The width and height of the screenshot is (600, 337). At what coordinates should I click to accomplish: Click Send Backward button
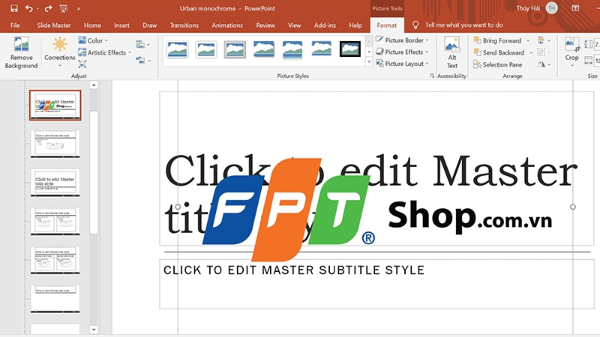click(x=499, y=52)
